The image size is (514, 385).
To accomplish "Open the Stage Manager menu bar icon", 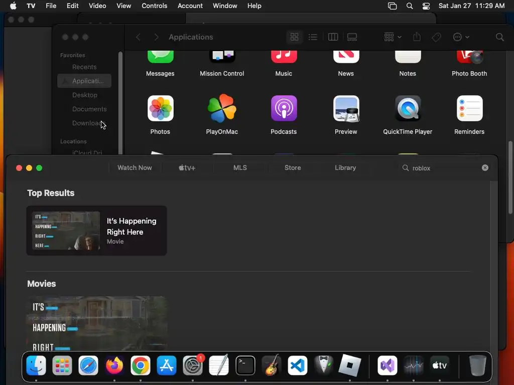I will [392, 6].
